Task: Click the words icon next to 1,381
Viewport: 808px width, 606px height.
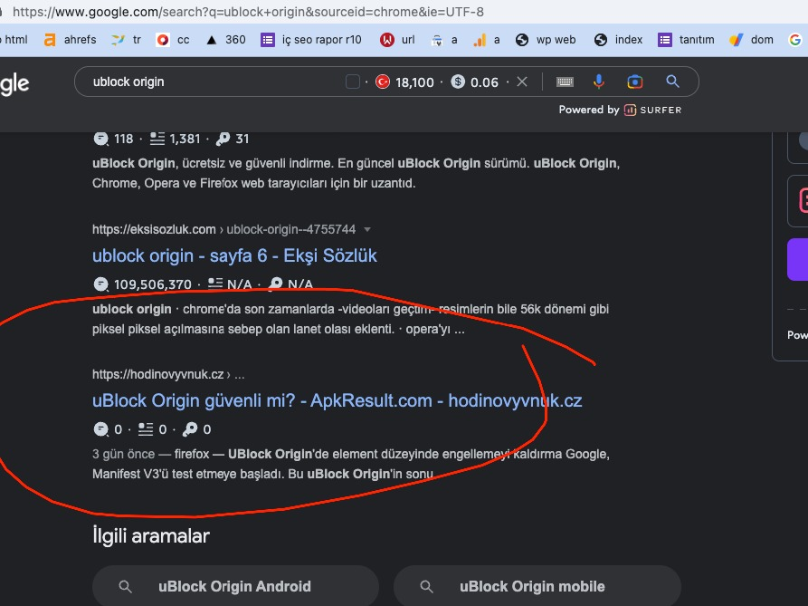Action: click(157, 139)
